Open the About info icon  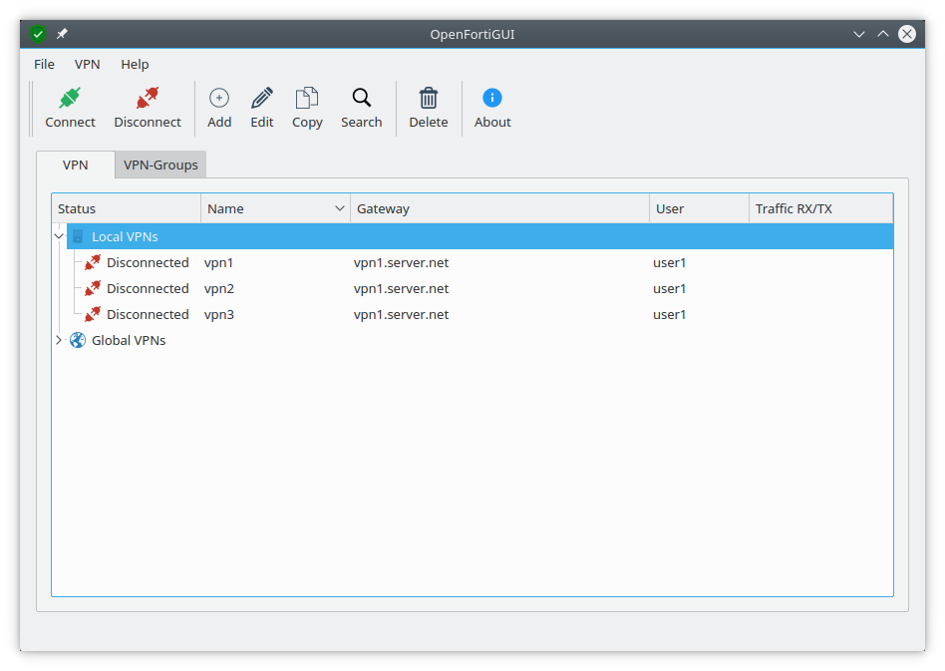(x=492, y=98)
